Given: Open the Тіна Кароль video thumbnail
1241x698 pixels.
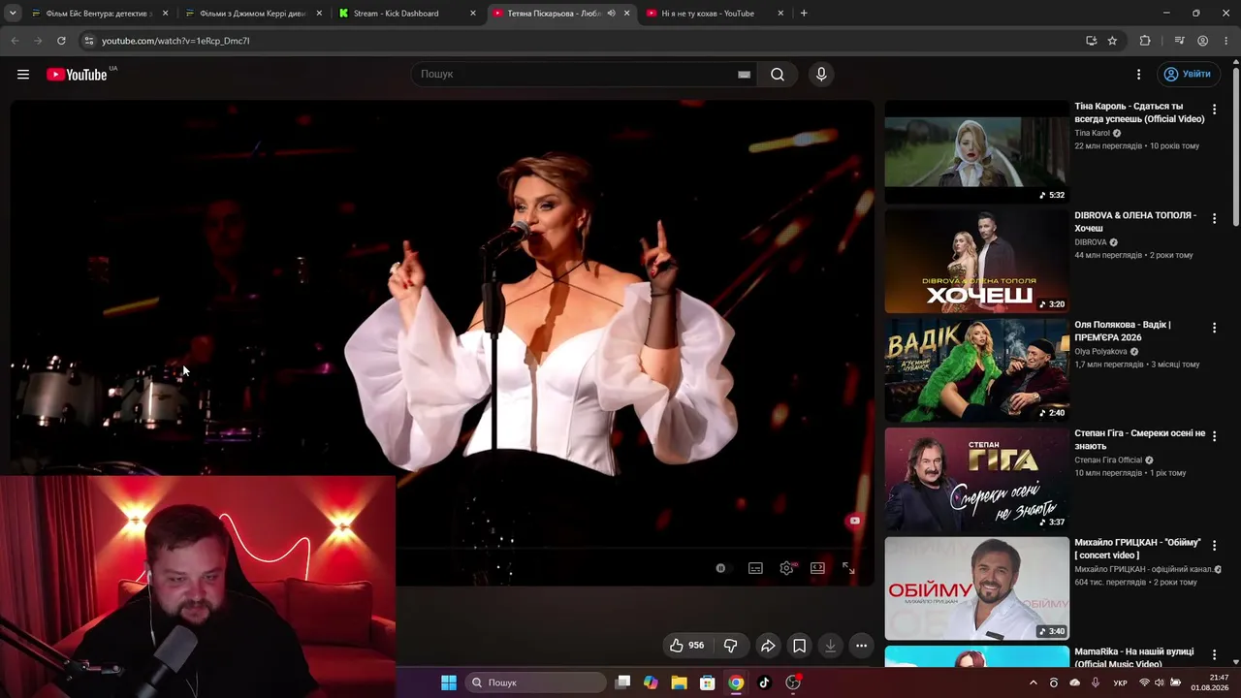Looking at the screenshot, I should tap(976, 152).
